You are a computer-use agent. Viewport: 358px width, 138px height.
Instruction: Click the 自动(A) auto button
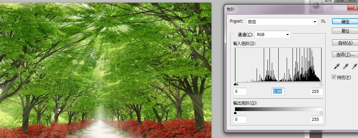[x=345, y=43]
